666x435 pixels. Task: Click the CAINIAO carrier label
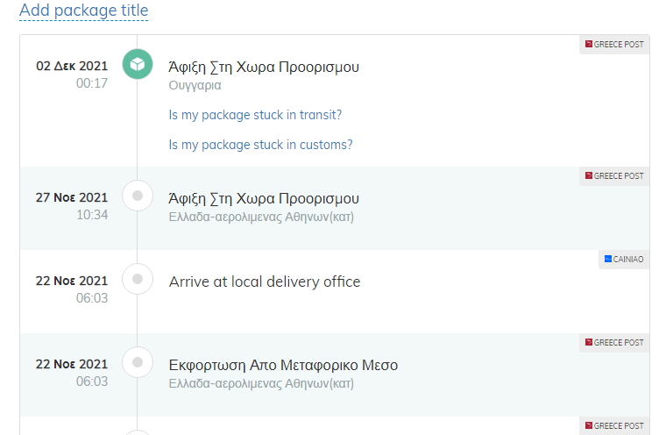tap(628, 259)
